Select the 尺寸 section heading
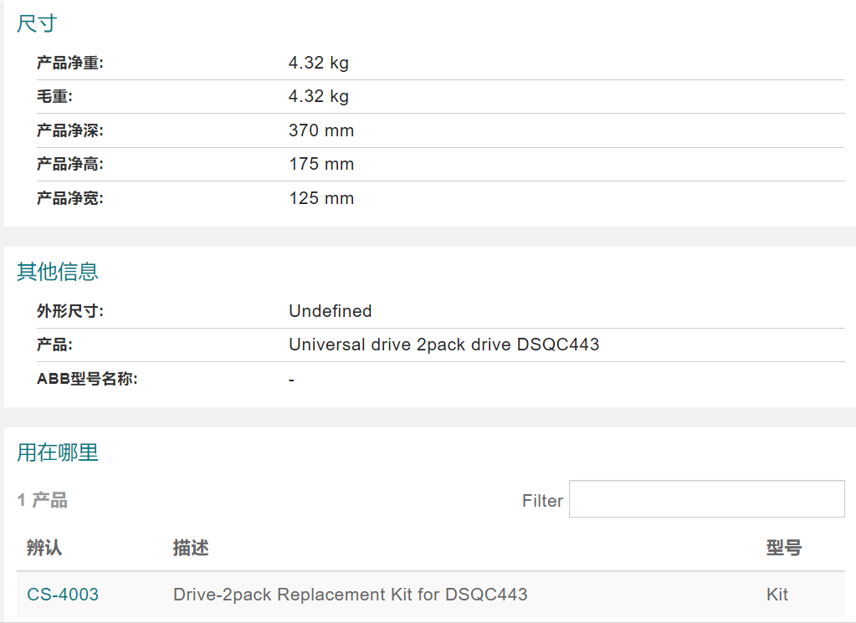 [37, 23]
